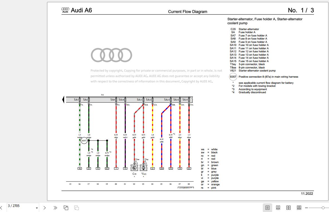Click the C29 starter-alternator symbol in the diagram

pyautogui.click(x=134, y=168)
